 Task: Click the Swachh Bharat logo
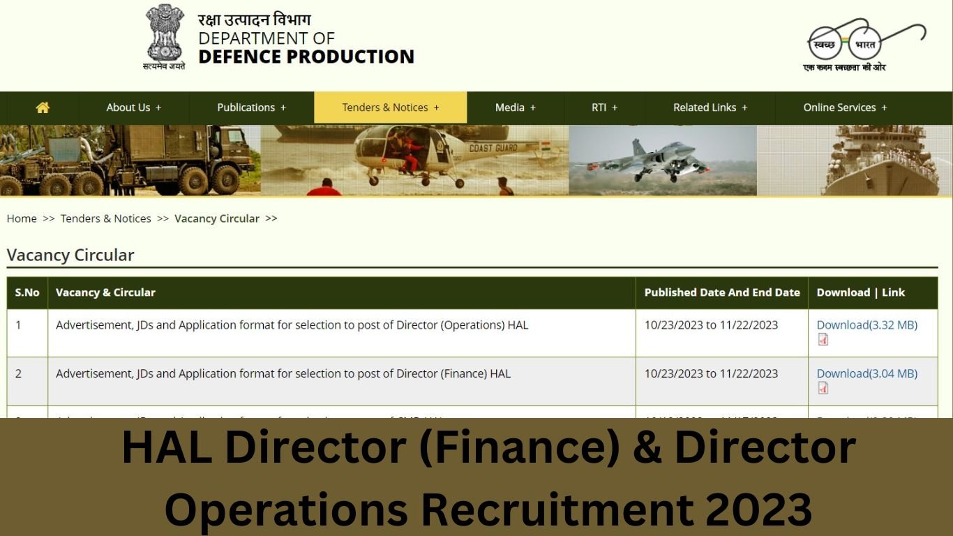846,38
